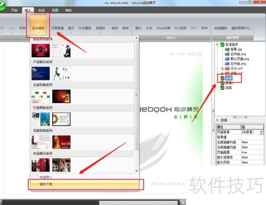Choose the dark blue 产品展示系列 template
The image size is (266, 205).
point(40,73)
